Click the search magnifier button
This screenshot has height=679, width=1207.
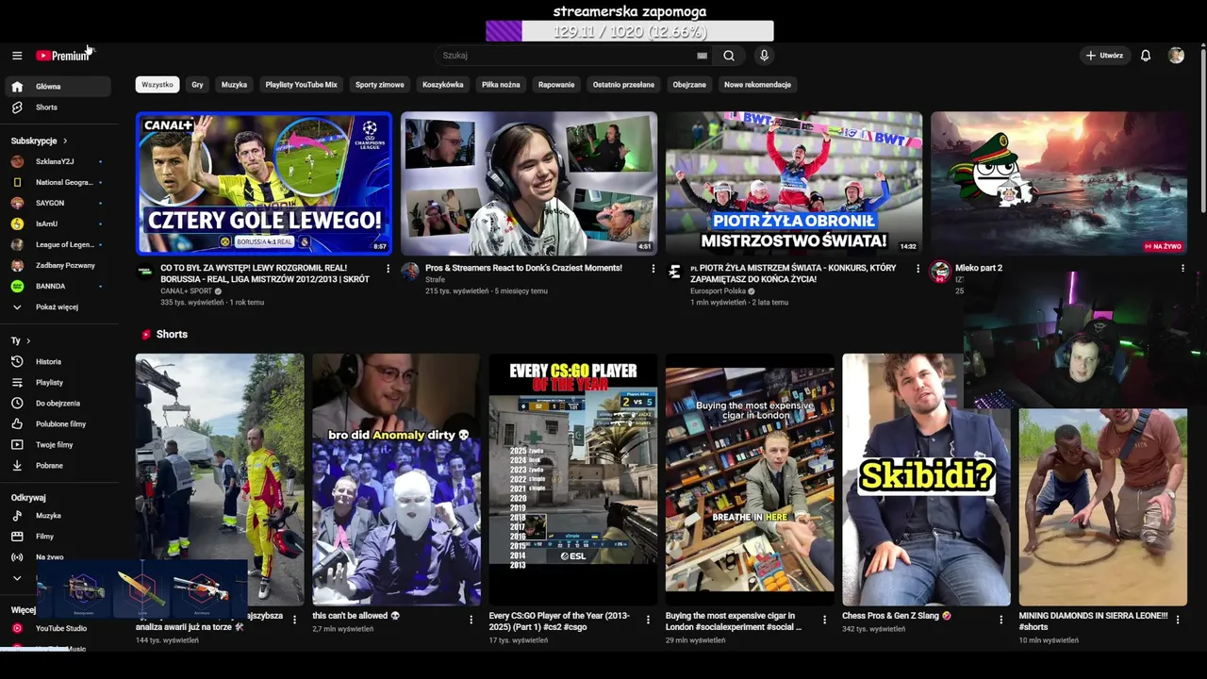point(729,56)
